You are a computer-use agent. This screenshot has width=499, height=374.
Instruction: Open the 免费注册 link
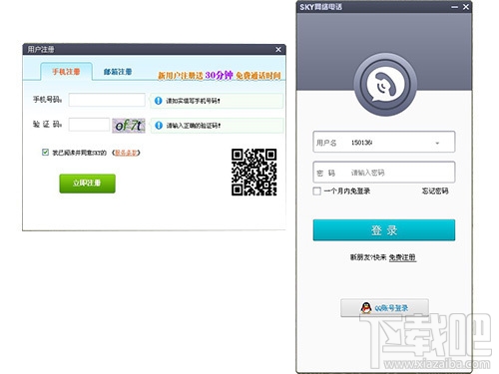tap(402, 257)
